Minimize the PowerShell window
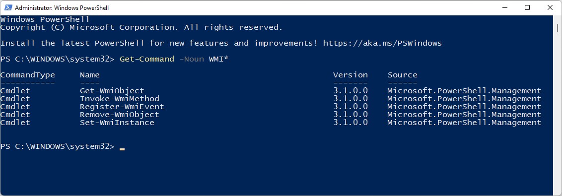 click(x=504, y=7)
